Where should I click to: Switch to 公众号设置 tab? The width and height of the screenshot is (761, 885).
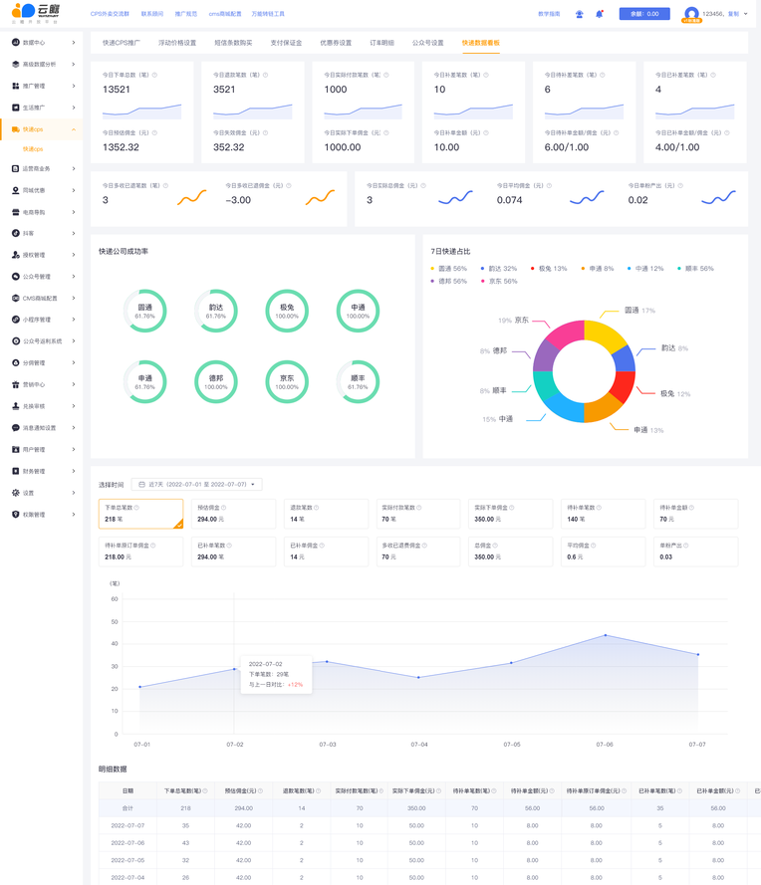pyautogui.click(x=428, y=43)
